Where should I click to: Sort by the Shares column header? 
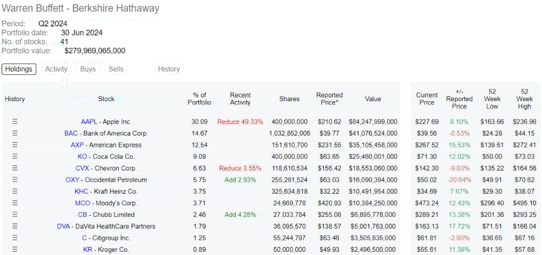(289, 99)
